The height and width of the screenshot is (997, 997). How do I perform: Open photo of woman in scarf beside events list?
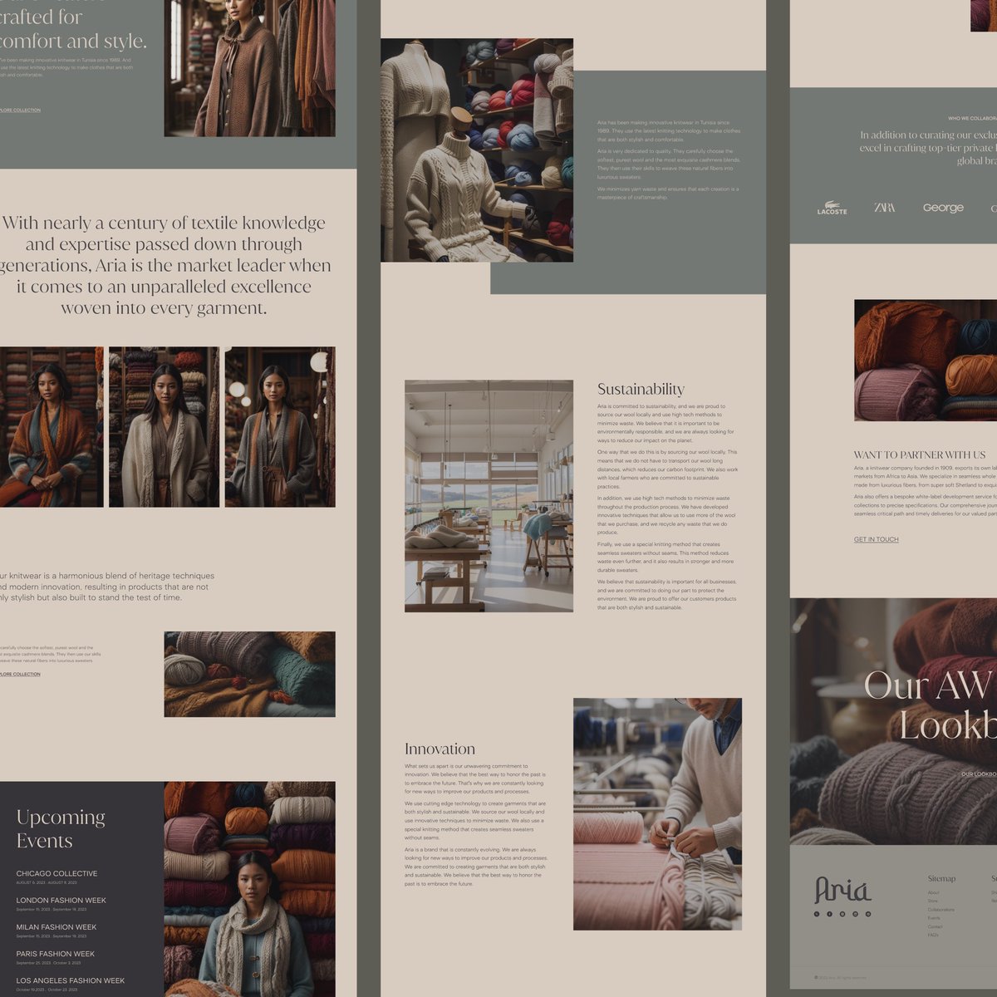click(250, 889)
